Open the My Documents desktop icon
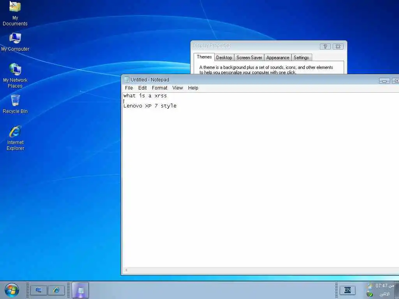Image resolution: width=399 pixels, height=299 pixels. pyautogui.click(x=15, y=14)
